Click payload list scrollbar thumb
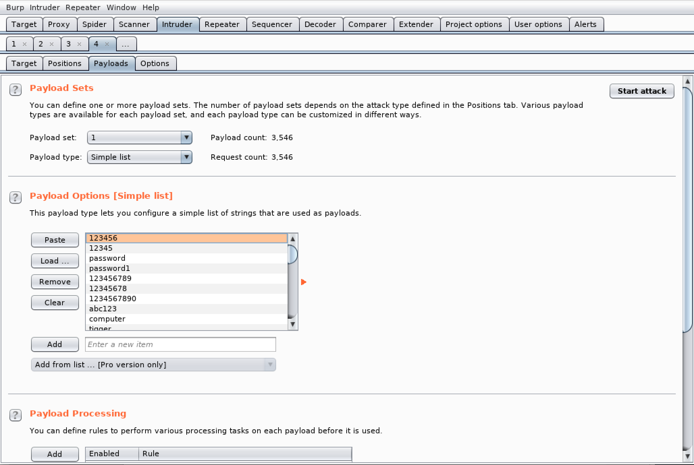The height and width of the screenshot is (465, 694). pos(293,254)
